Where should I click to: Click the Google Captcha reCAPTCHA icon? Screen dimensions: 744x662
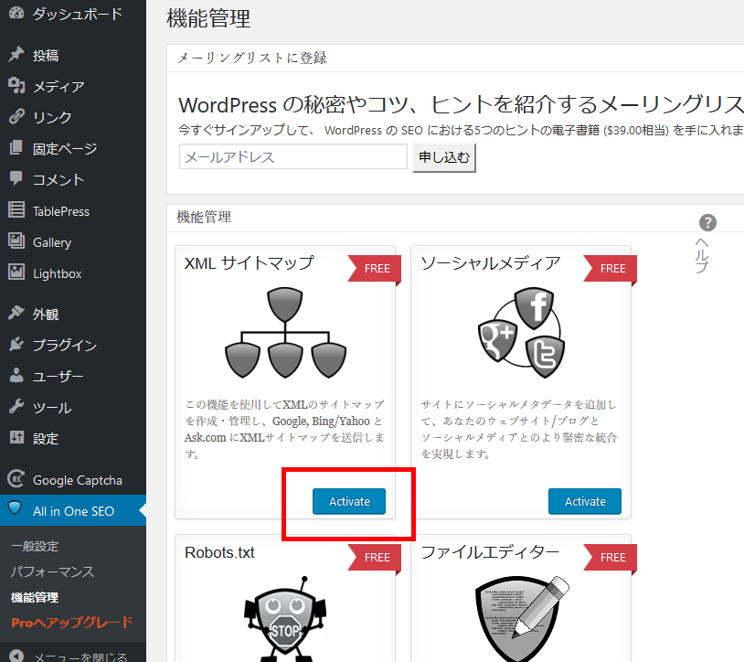pyautogui.click(x=16, y=479)
